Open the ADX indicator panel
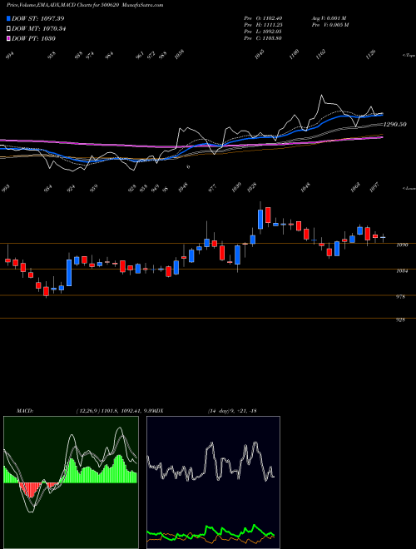Screen dimensions: 416x549 [x=213, y=482]
